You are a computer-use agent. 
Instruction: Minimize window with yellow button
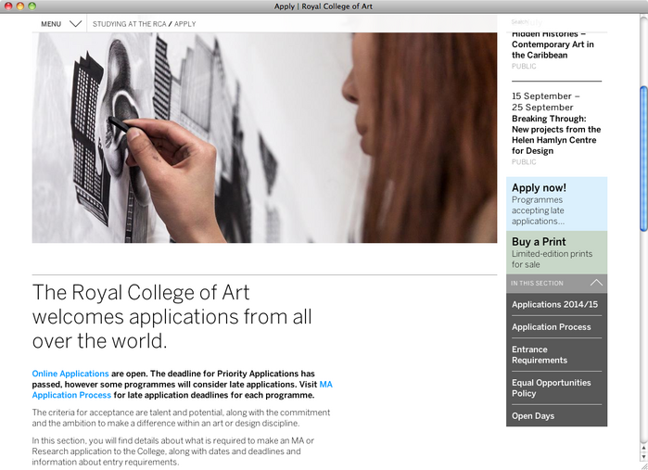(19, 6)
